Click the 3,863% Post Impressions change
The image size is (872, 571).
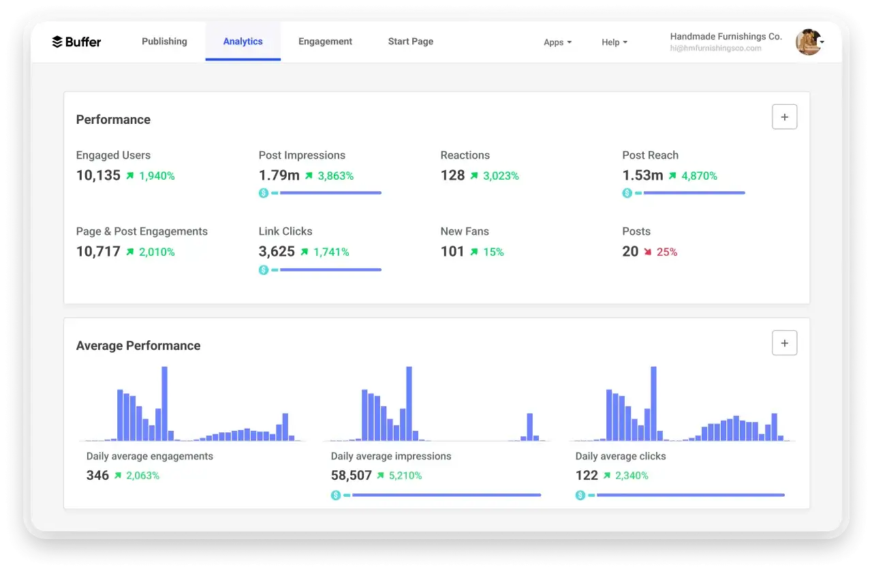(x=335, y=176)
